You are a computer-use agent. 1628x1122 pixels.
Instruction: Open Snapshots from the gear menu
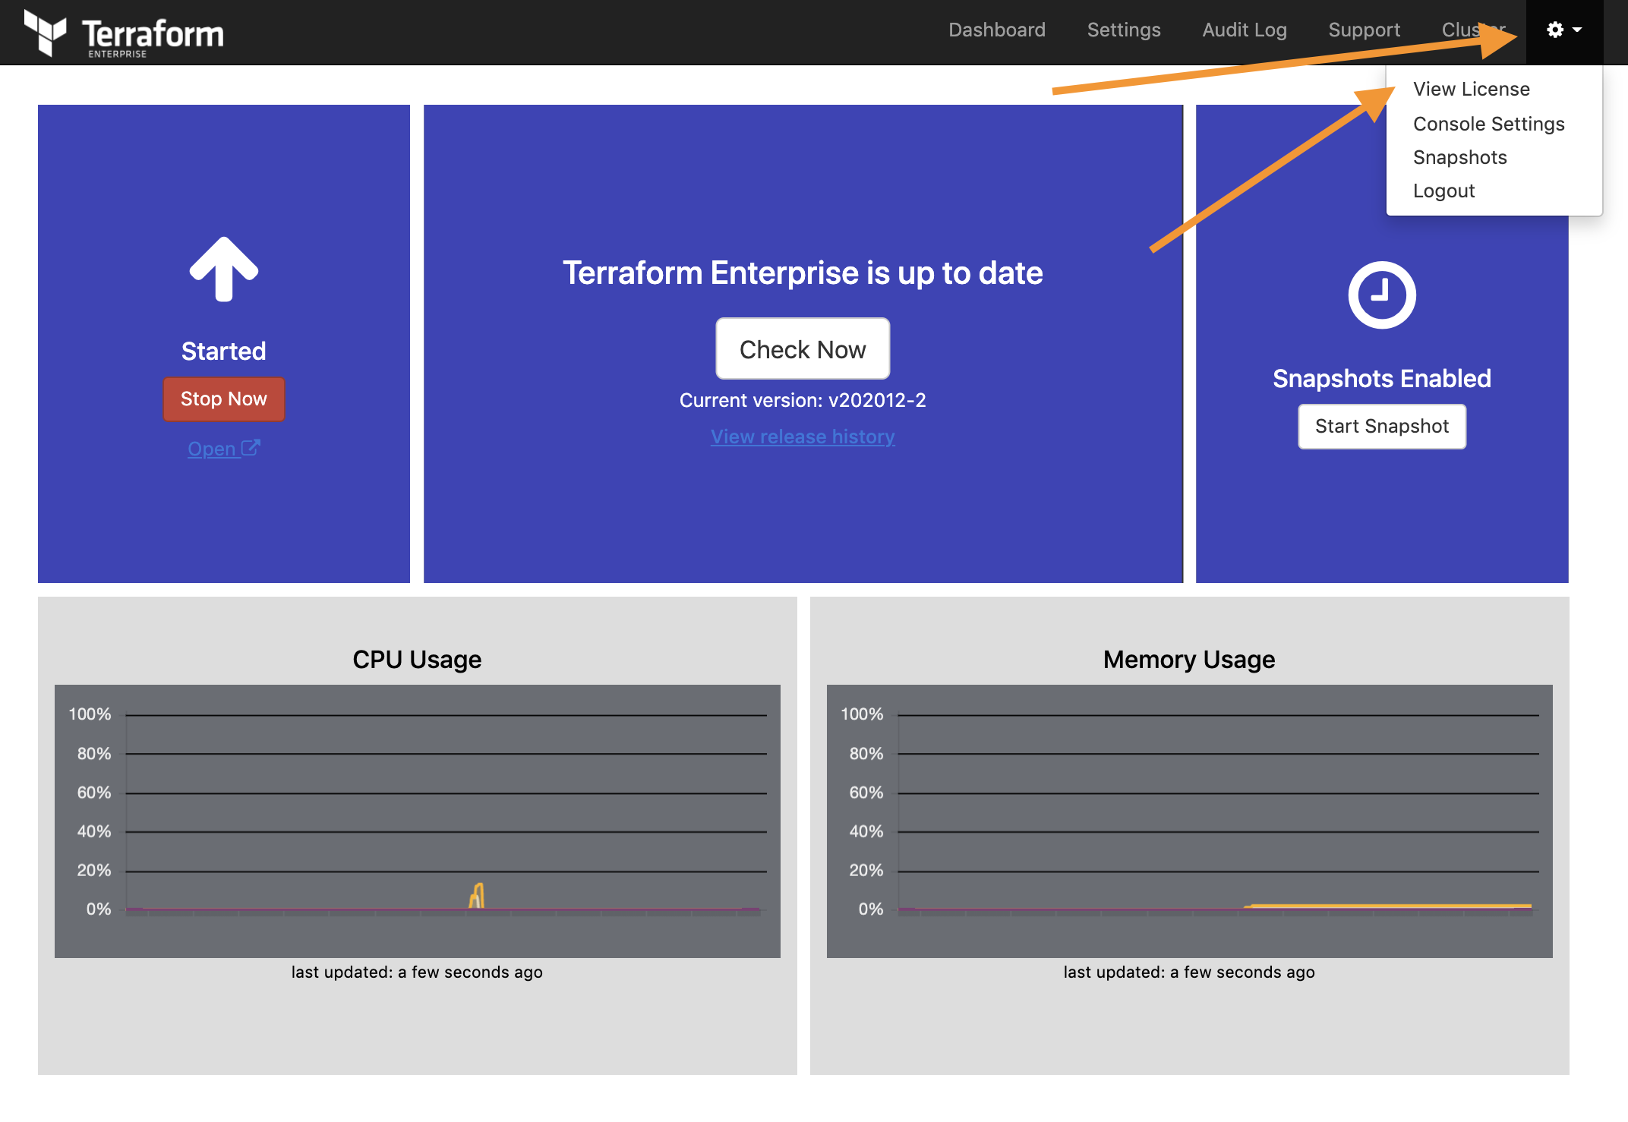[x=1459, y=157]
